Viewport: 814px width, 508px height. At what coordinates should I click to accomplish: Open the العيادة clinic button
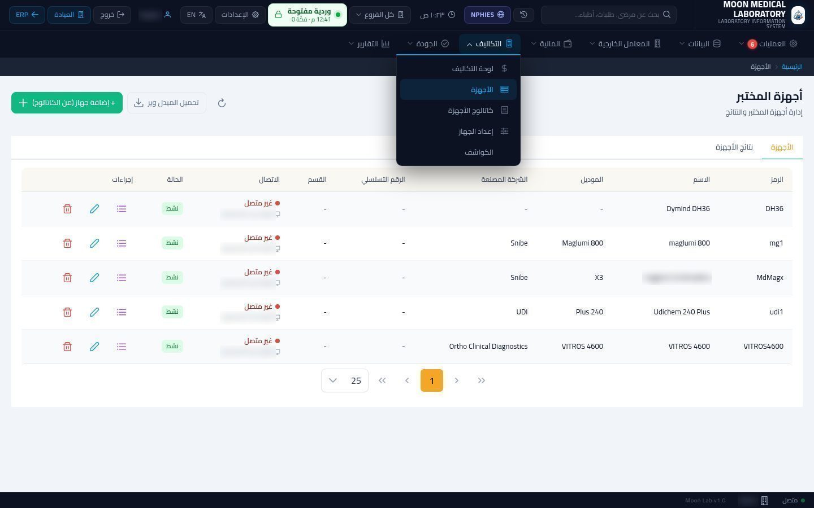[69, 15]
